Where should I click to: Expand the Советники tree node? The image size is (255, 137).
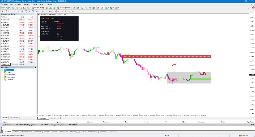click(2, 77)
